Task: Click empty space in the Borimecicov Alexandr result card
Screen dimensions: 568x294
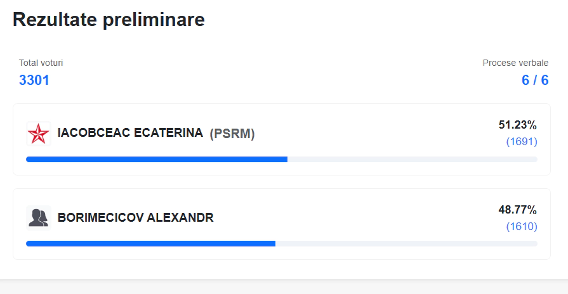Action: pyautogui.click(x=362, y=219)
